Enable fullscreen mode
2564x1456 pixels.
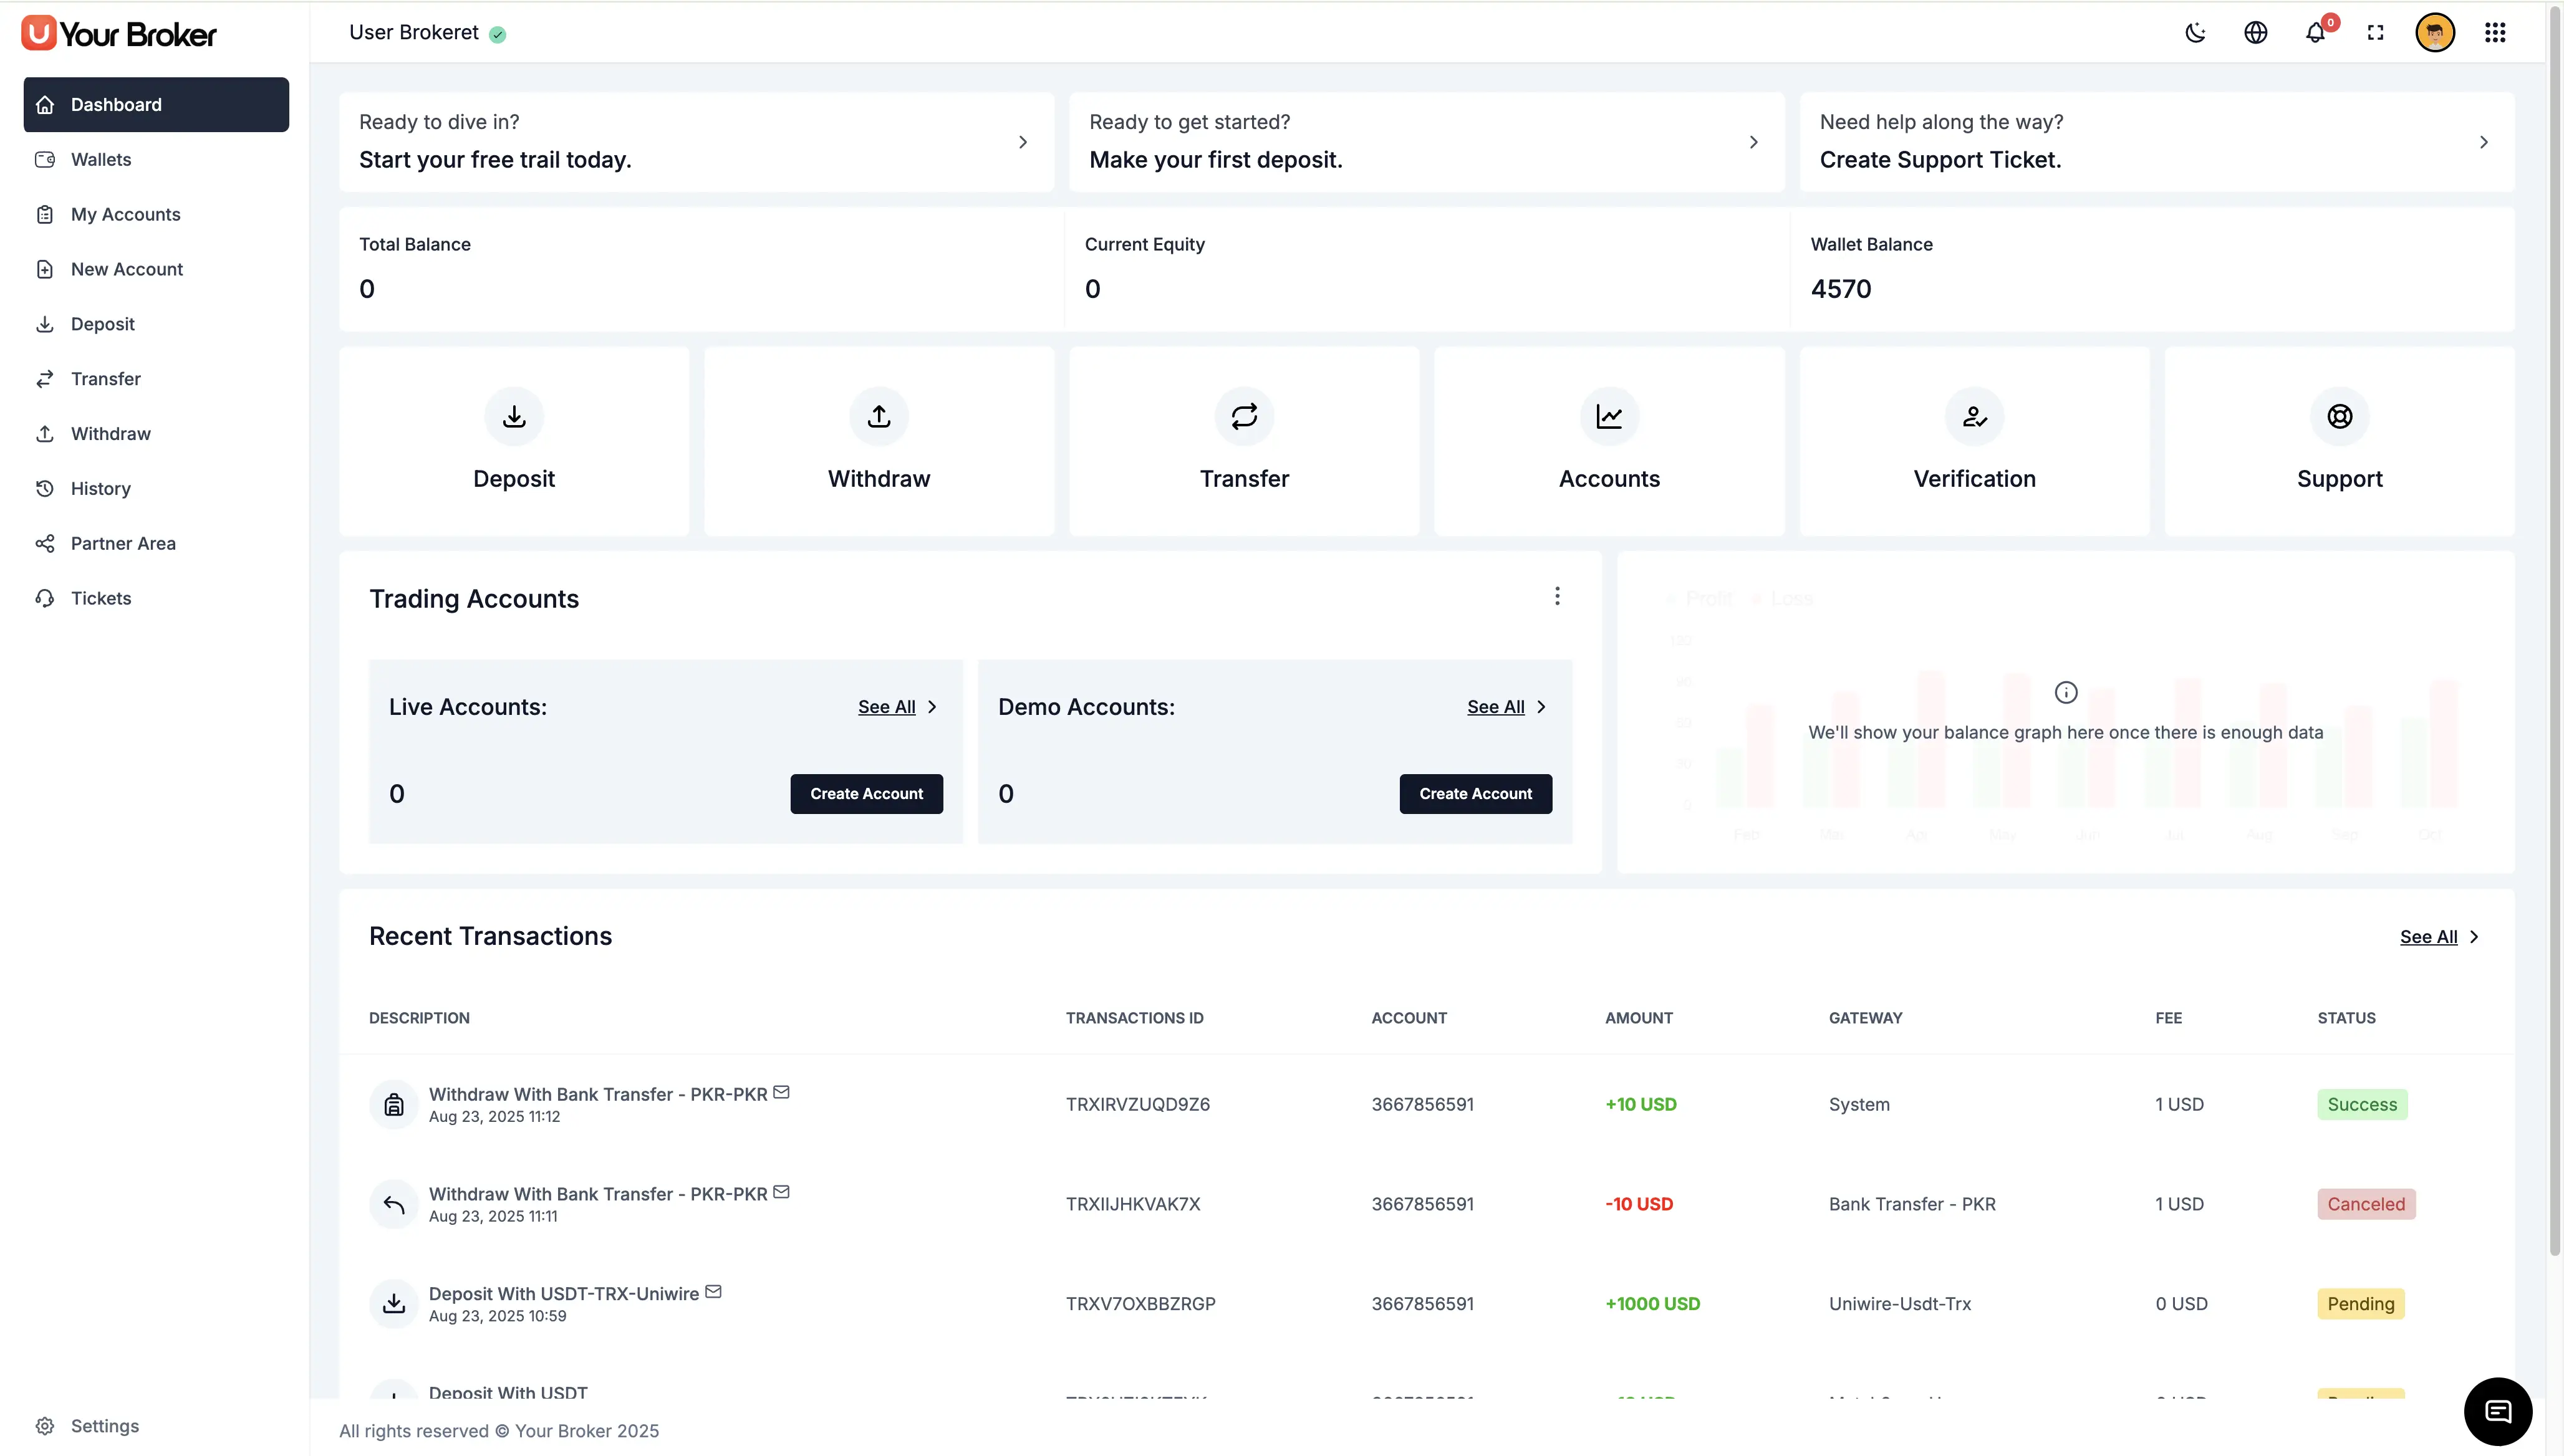[x=2376, y=32]
